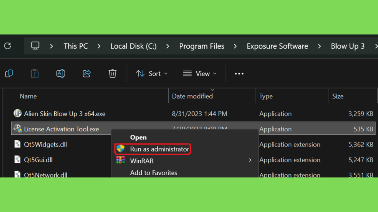This screenshot has width=378, height=212.
Task: Select License Activation Tool.exe
Action: (x=62, y=129)
